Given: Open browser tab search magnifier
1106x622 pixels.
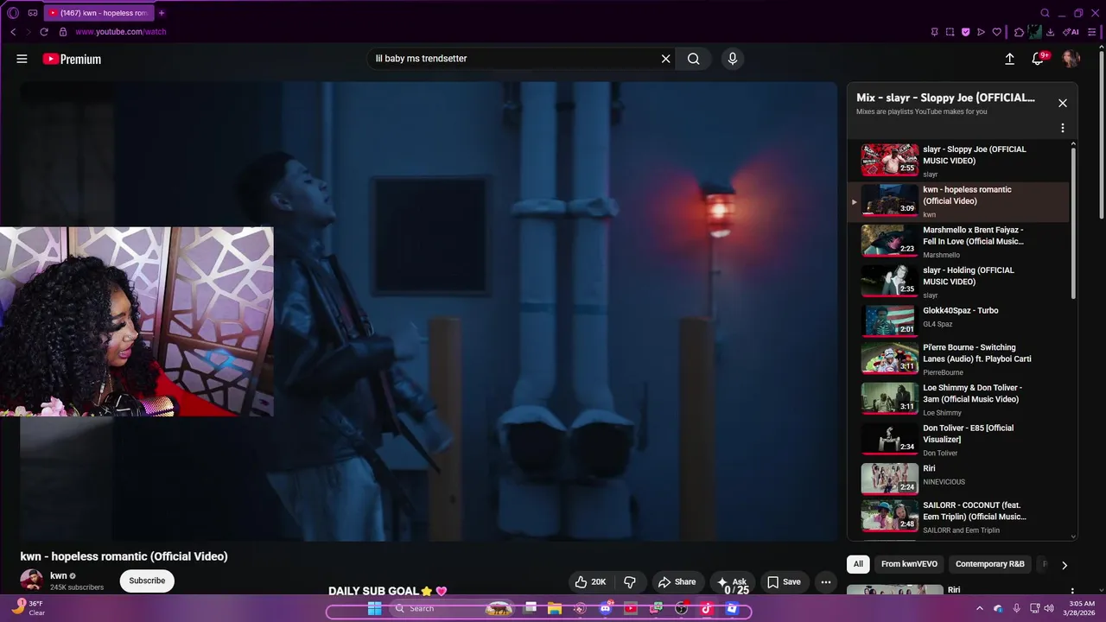Looking at the screenshot, I should click(1045, 13).
